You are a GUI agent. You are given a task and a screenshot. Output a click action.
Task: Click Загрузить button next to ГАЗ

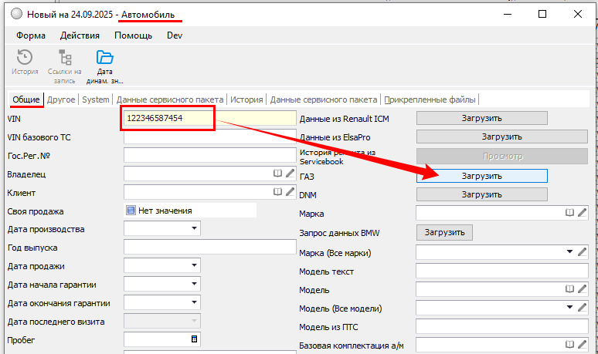(481, 176)
